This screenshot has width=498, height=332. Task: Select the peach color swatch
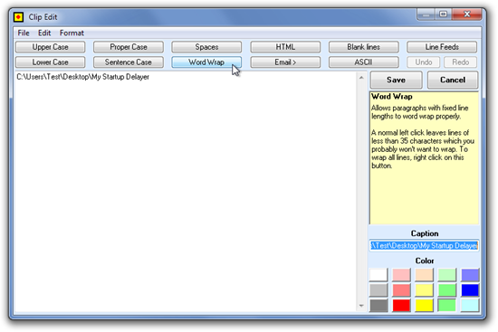424,275
